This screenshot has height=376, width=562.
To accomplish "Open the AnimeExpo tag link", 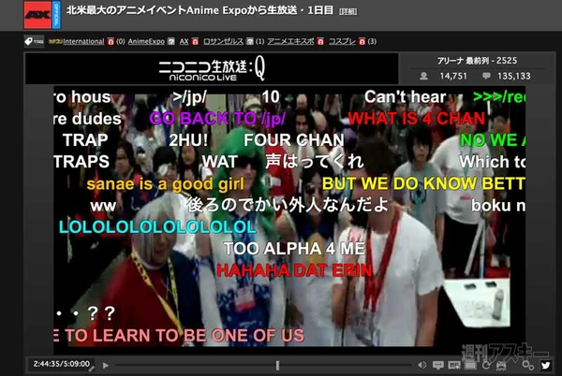I will 146,41.
